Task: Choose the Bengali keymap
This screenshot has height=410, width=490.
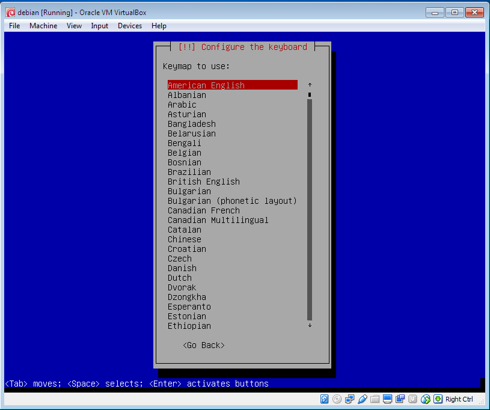Action: pyautogui.click(x=185, y=143)
